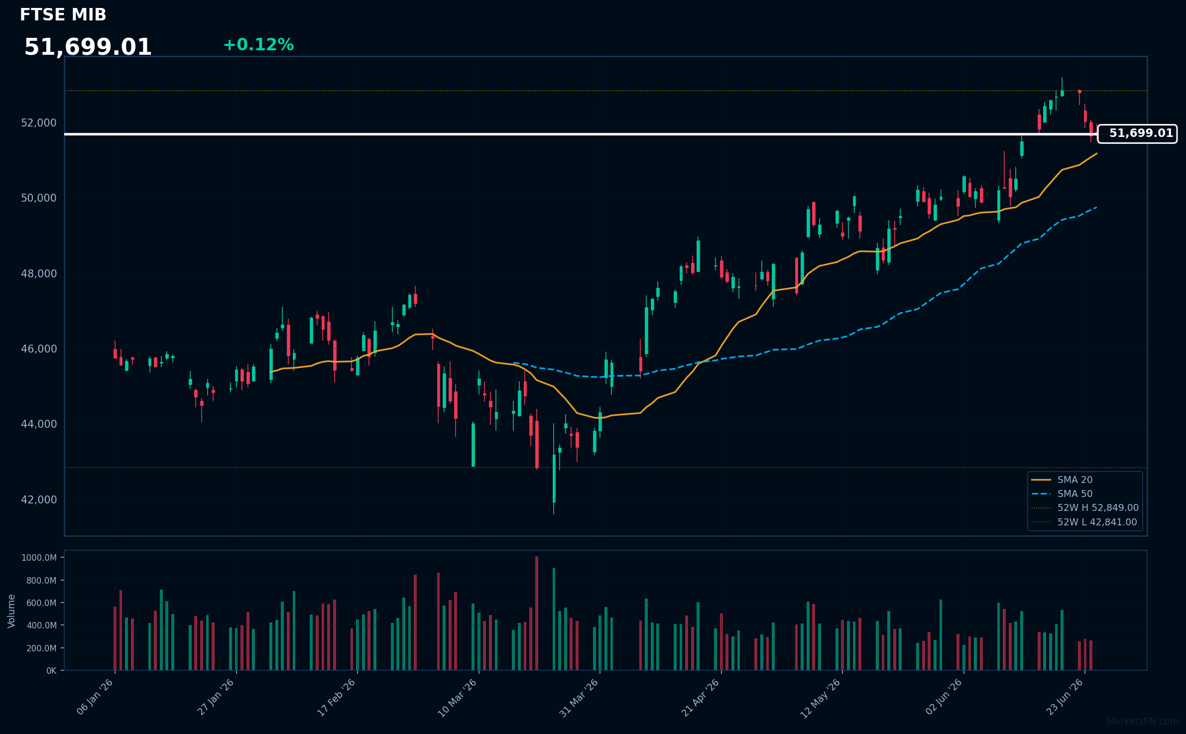Select the SMA 50 legend entry
Image resolution: width=1186 pixels, height=734 pixels.
[1062, 493]
